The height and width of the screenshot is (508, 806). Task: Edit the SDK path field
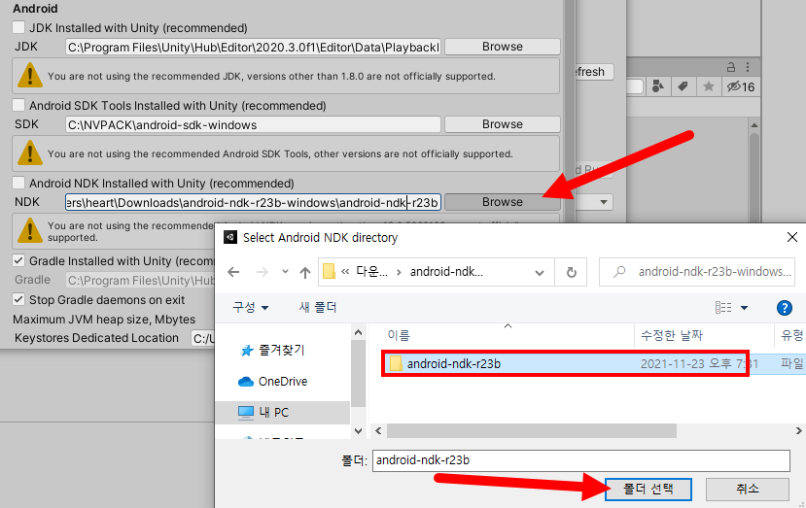253,125
